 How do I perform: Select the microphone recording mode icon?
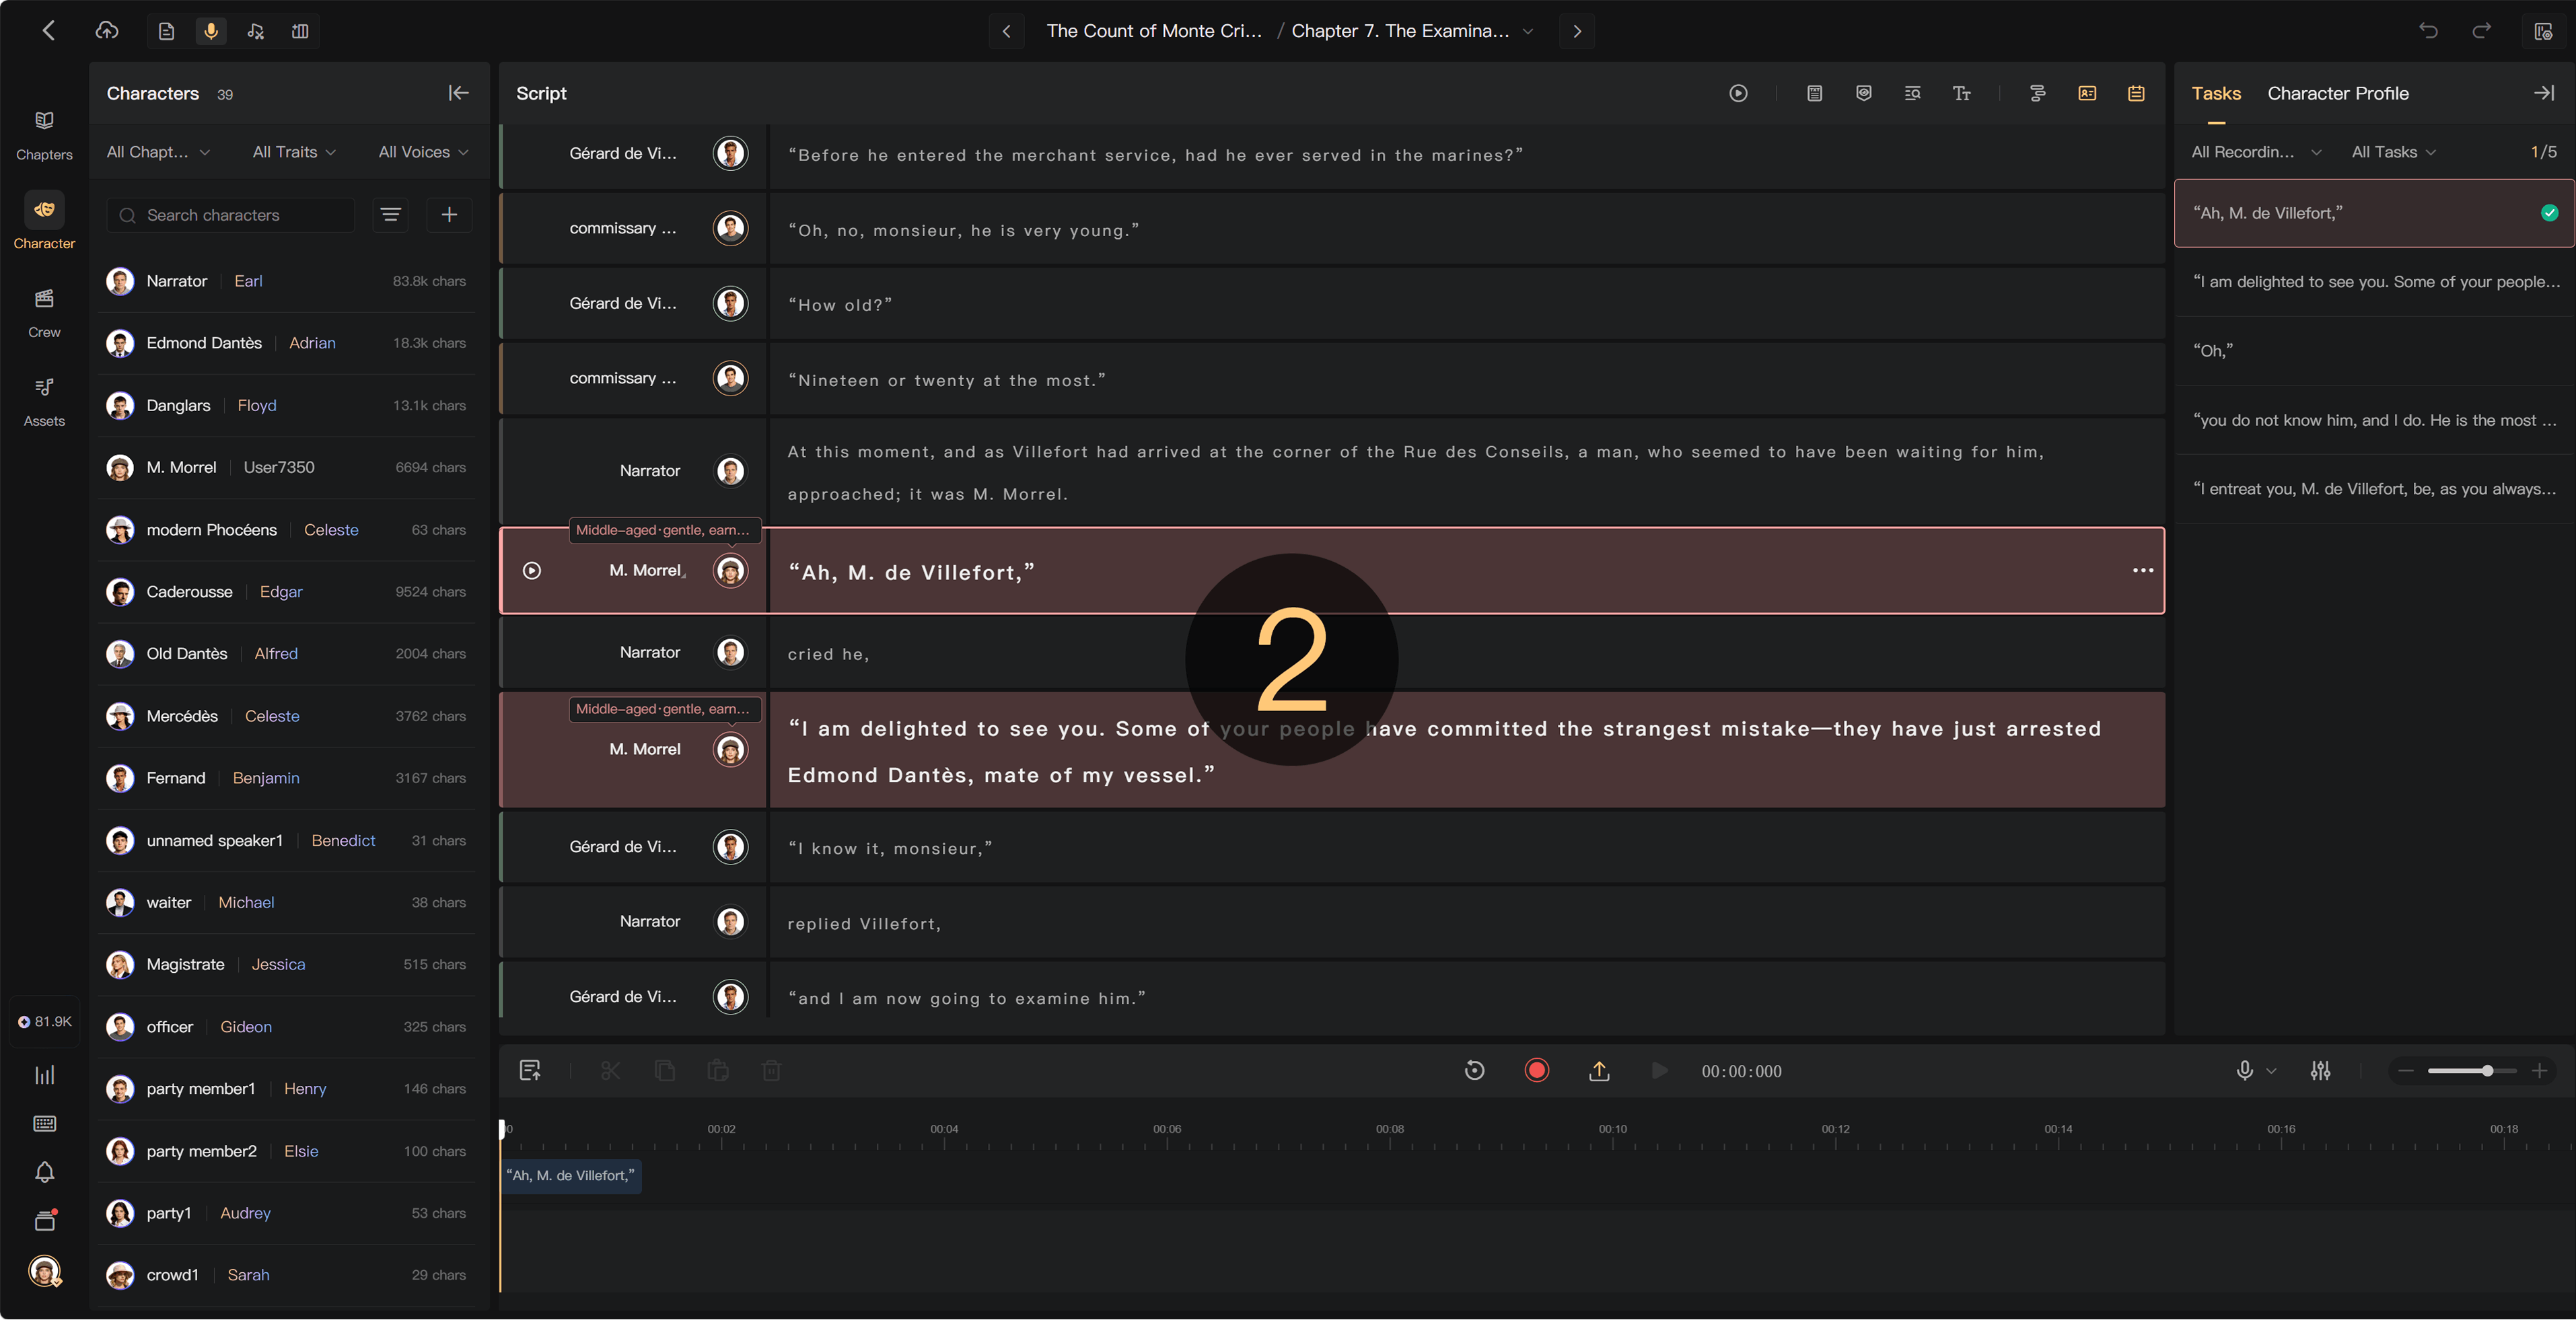[211, 31]
